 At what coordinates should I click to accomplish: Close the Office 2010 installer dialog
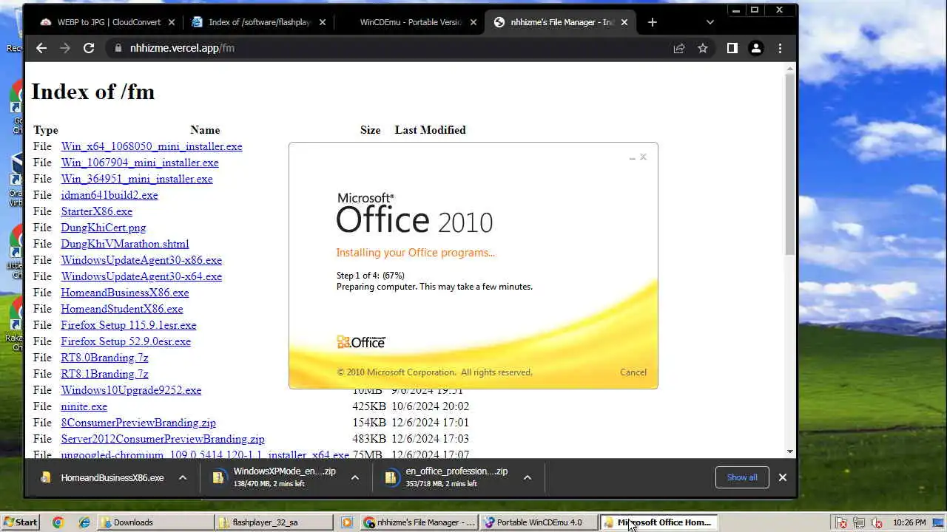point(644,157)
